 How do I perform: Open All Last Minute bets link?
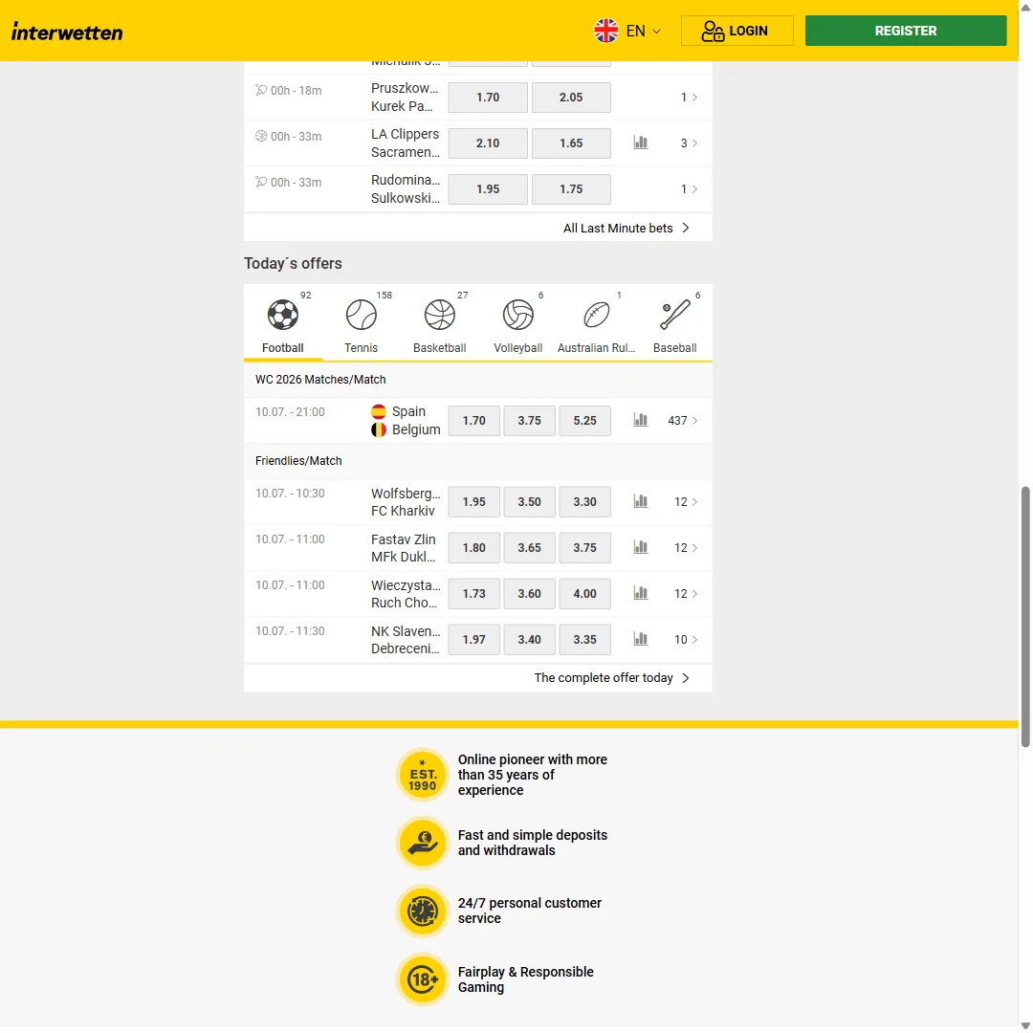click(x=626, y=228)
